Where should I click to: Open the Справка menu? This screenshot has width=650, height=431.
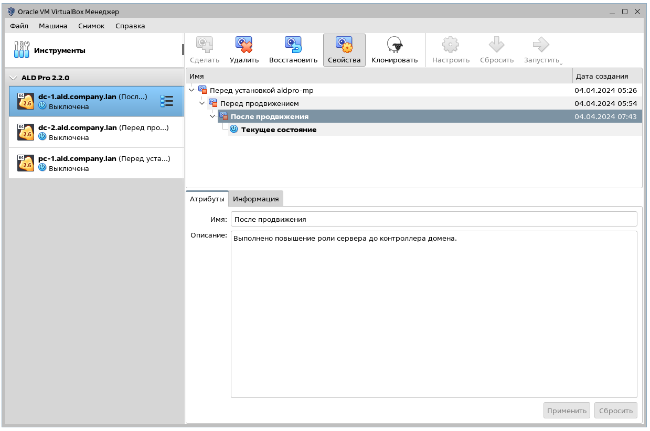point(130,26)
